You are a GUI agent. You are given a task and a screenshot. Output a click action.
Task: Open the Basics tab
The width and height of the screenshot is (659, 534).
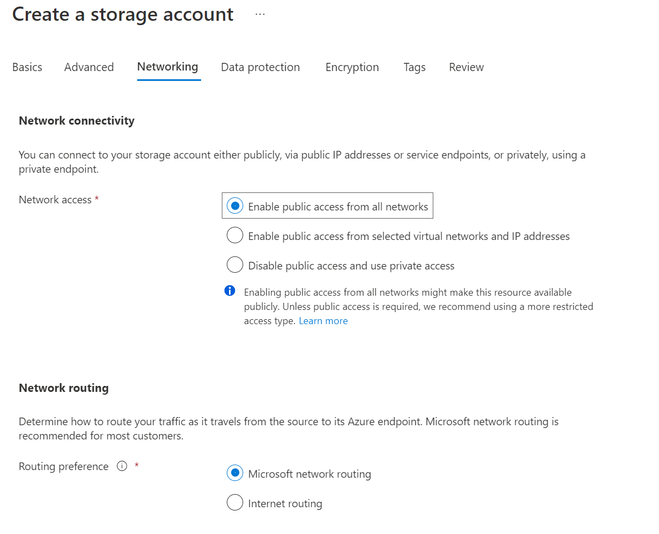[27, 67]
